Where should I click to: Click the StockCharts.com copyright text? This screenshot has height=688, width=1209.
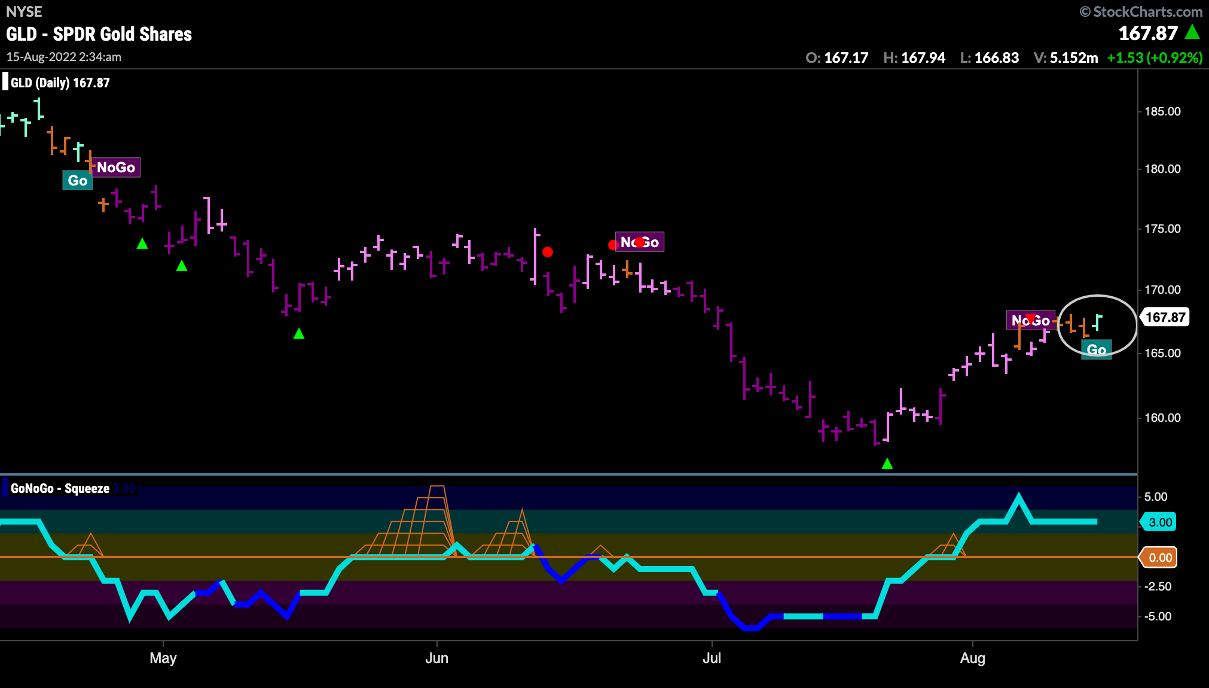click(1141, 11)
